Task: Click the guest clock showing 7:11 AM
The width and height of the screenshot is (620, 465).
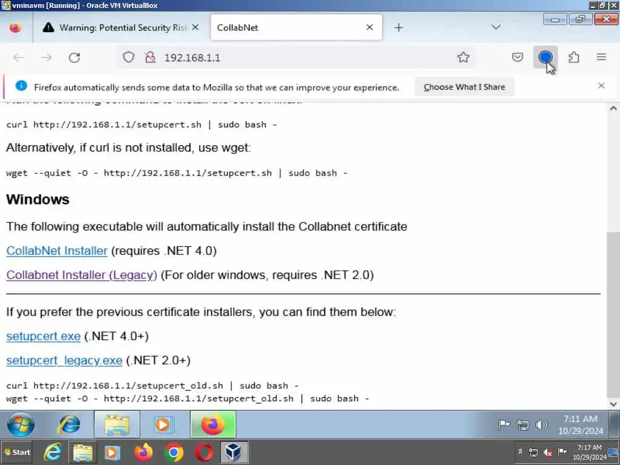Action: (581, 424)
